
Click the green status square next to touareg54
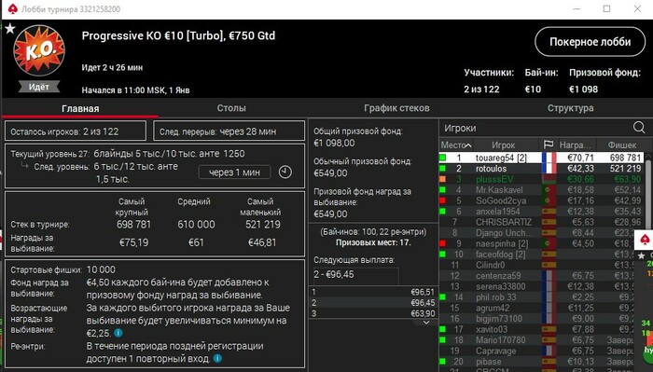[x=443, y=158]
